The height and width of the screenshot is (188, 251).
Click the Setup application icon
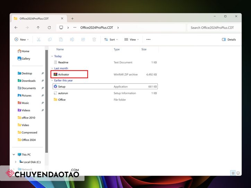[55, 86]
